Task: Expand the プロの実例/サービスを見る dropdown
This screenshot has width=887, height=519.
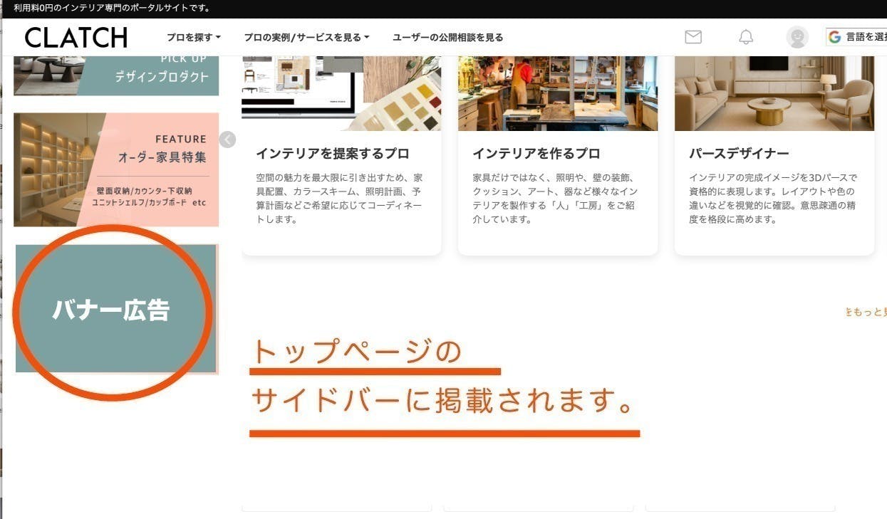Action: (x=306, y=38)
